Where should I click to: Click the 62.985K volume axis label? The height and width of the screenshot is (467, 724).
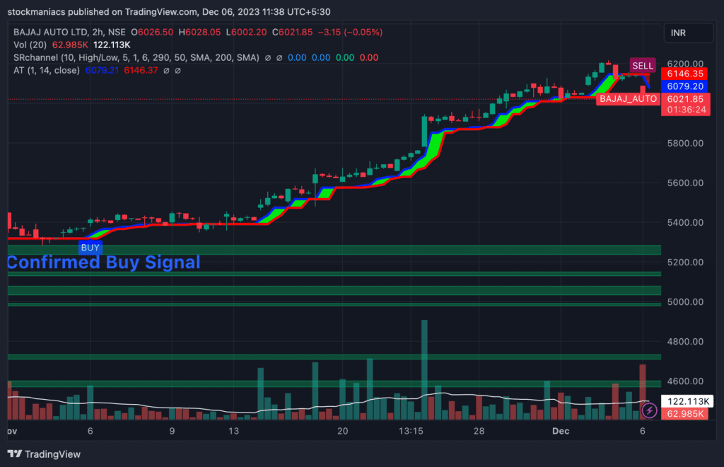coord(685,413)
